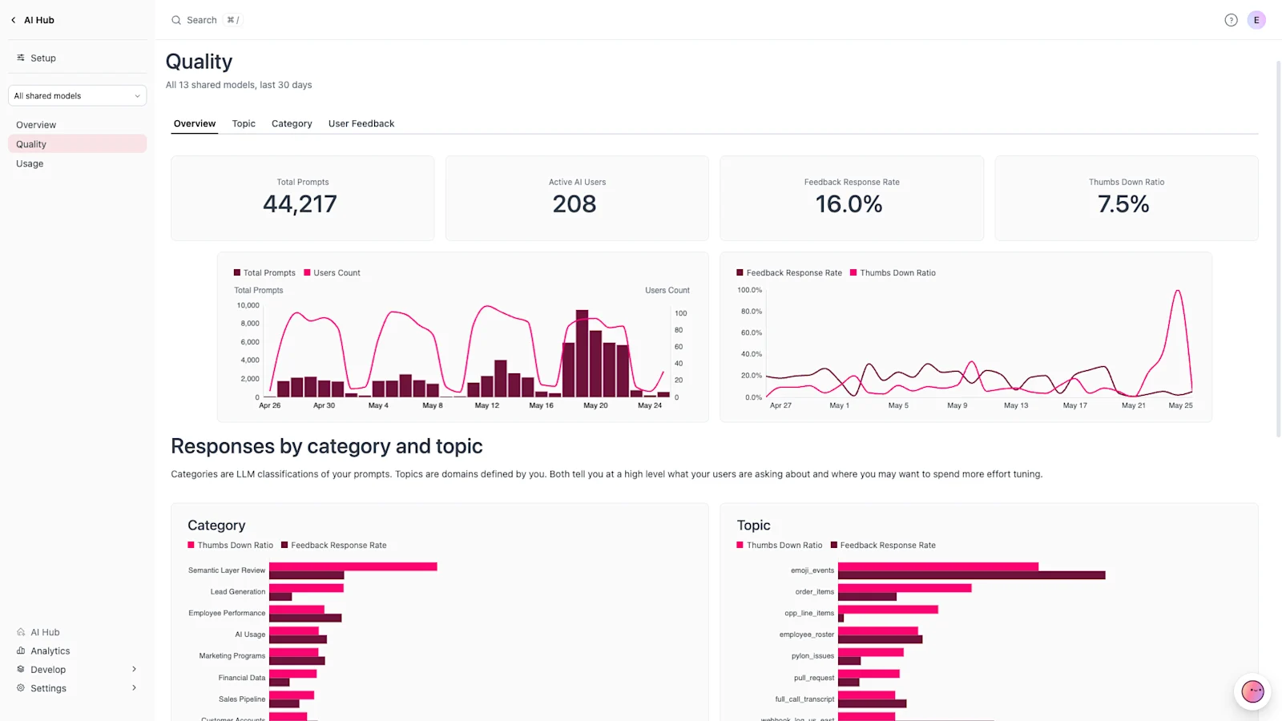
Task: Click the opp_line_items topic label
Action: coord(809,613)
